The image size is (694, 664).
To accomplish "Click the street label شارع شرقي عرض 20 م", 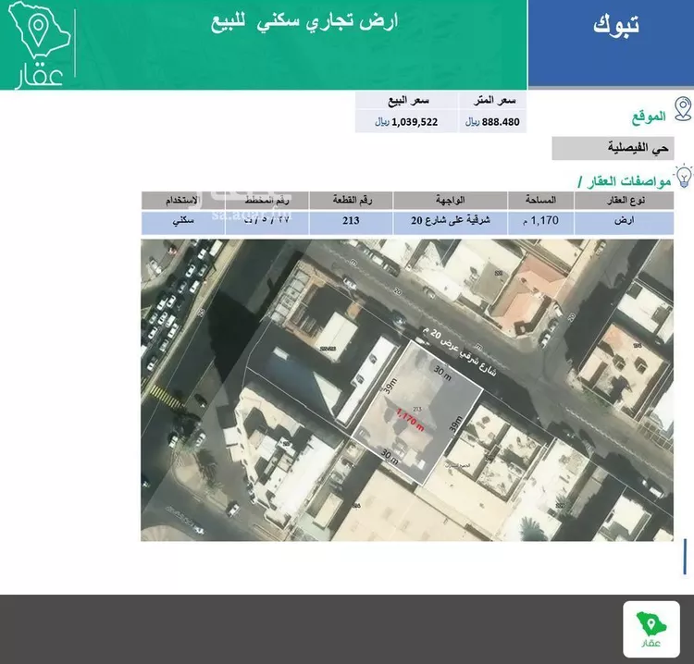I will pos(459,352).
